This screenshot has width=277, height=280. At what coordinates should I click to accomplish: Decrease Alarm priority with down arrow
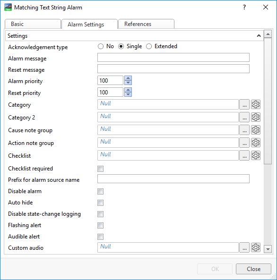pos(128,83)
